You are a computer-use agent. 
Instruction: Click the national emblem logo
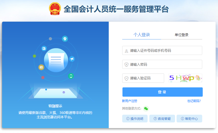pyautogui.click(x=55, y=9)
